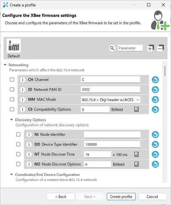
Task: Click the parameter search magnifier icon
Action: 112,48
